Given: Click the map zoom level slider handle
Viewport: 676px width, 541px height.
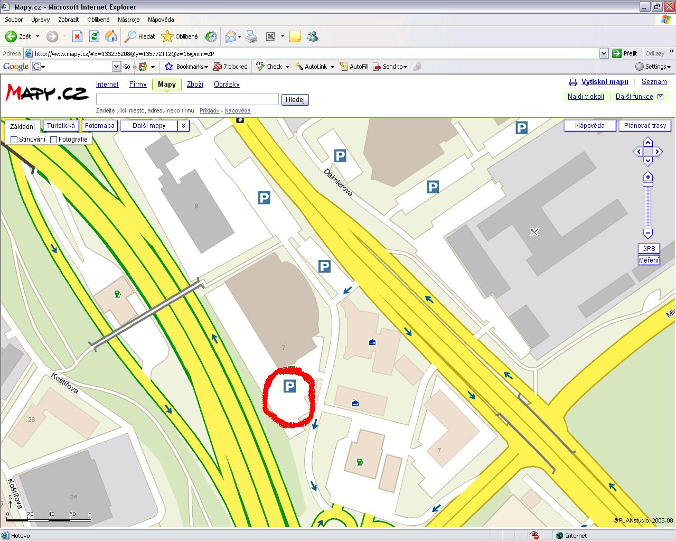Looking at the screenshot, I should coord(648,184).
